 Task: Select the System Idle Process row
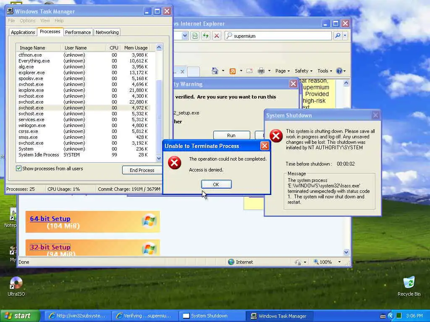[x=84, y=155]
